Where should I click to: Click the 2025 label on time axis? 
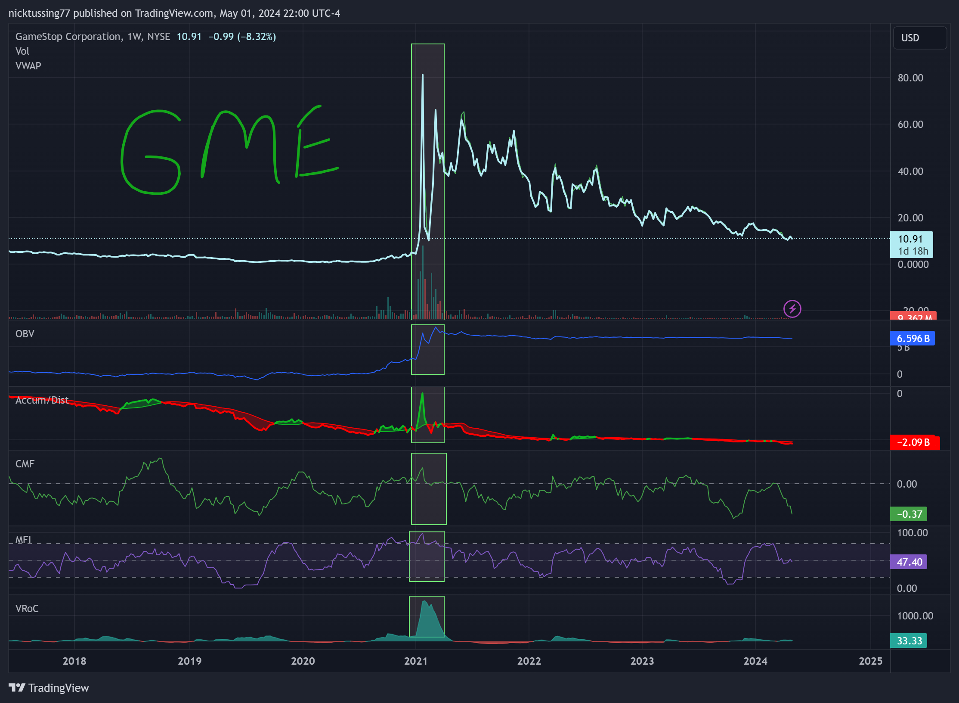871,661
